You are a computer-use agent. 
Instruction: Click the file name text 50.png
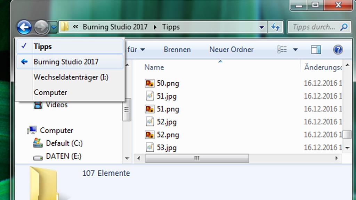(x=168, y=83)
